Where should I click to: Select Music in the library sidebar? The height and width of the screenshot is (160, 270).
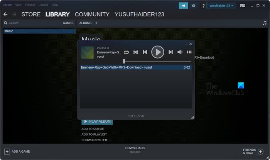pos(40,31)
